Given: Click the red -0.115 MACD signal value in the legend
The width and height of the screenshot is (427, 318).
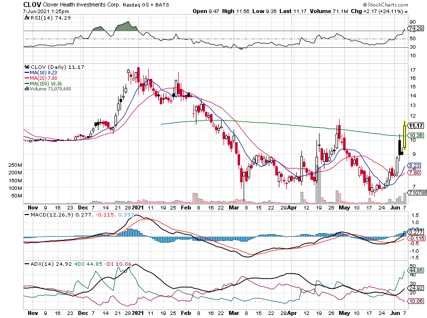Looking at the screenshot, I should (x=104, y=215).
